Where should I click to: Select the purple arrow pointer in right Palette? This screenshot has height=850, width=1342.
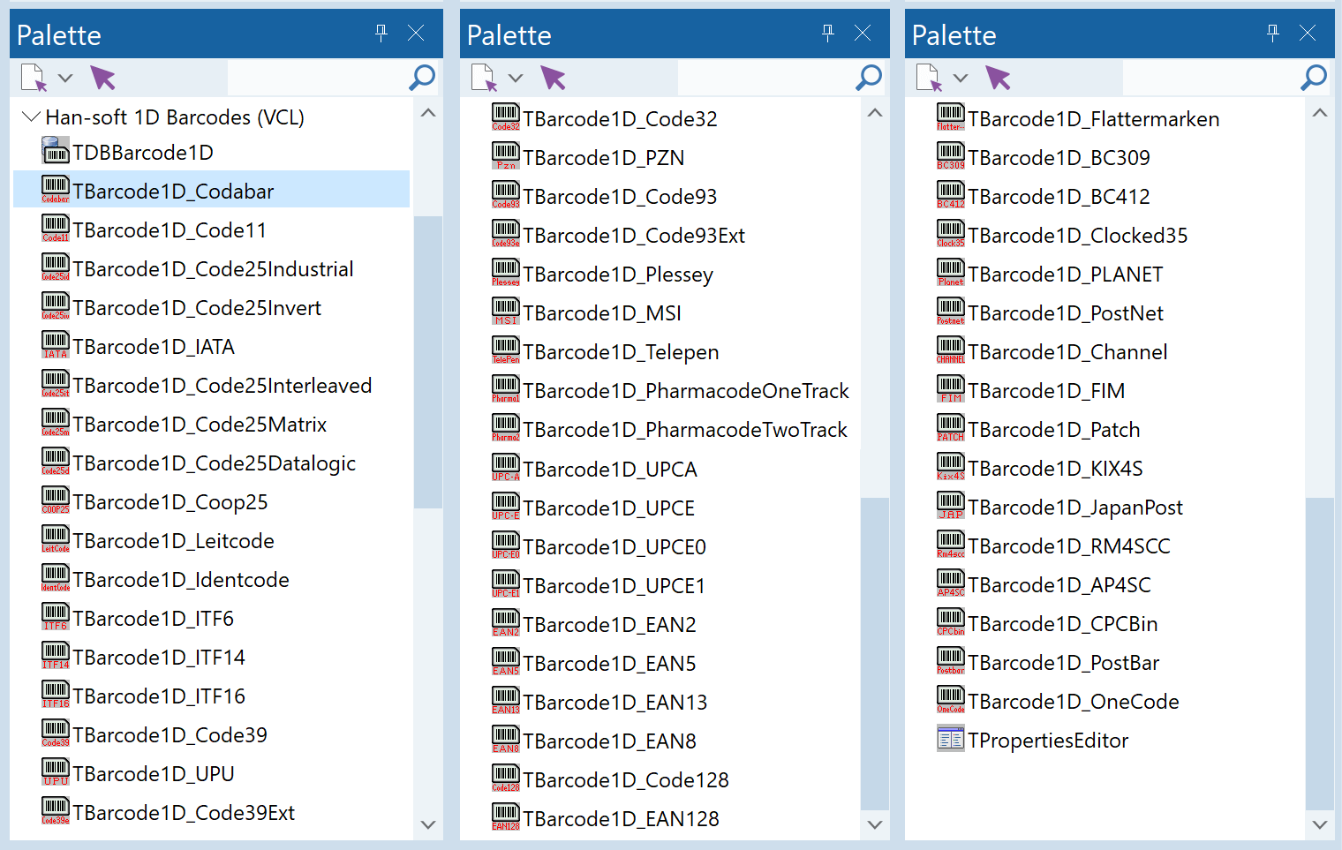[999, 78]
